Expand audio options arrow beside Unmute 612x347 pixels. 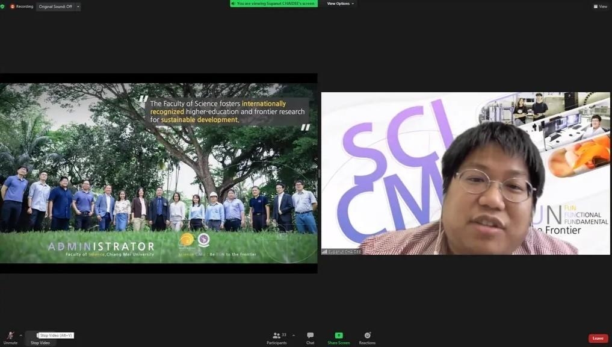pyautogui.click(x=21, y=336)
